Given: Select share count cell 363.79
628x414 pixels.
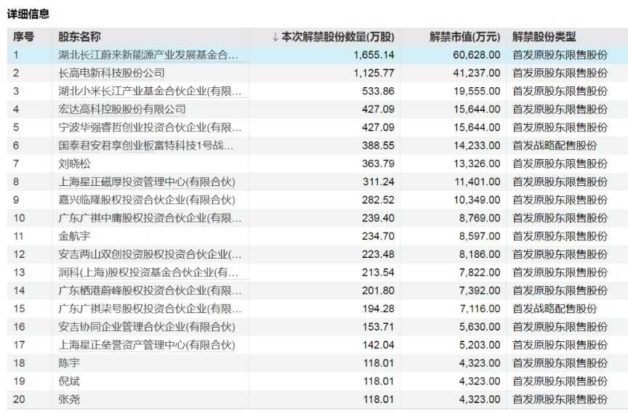Looking at the screenshot, I should (378, 163).
